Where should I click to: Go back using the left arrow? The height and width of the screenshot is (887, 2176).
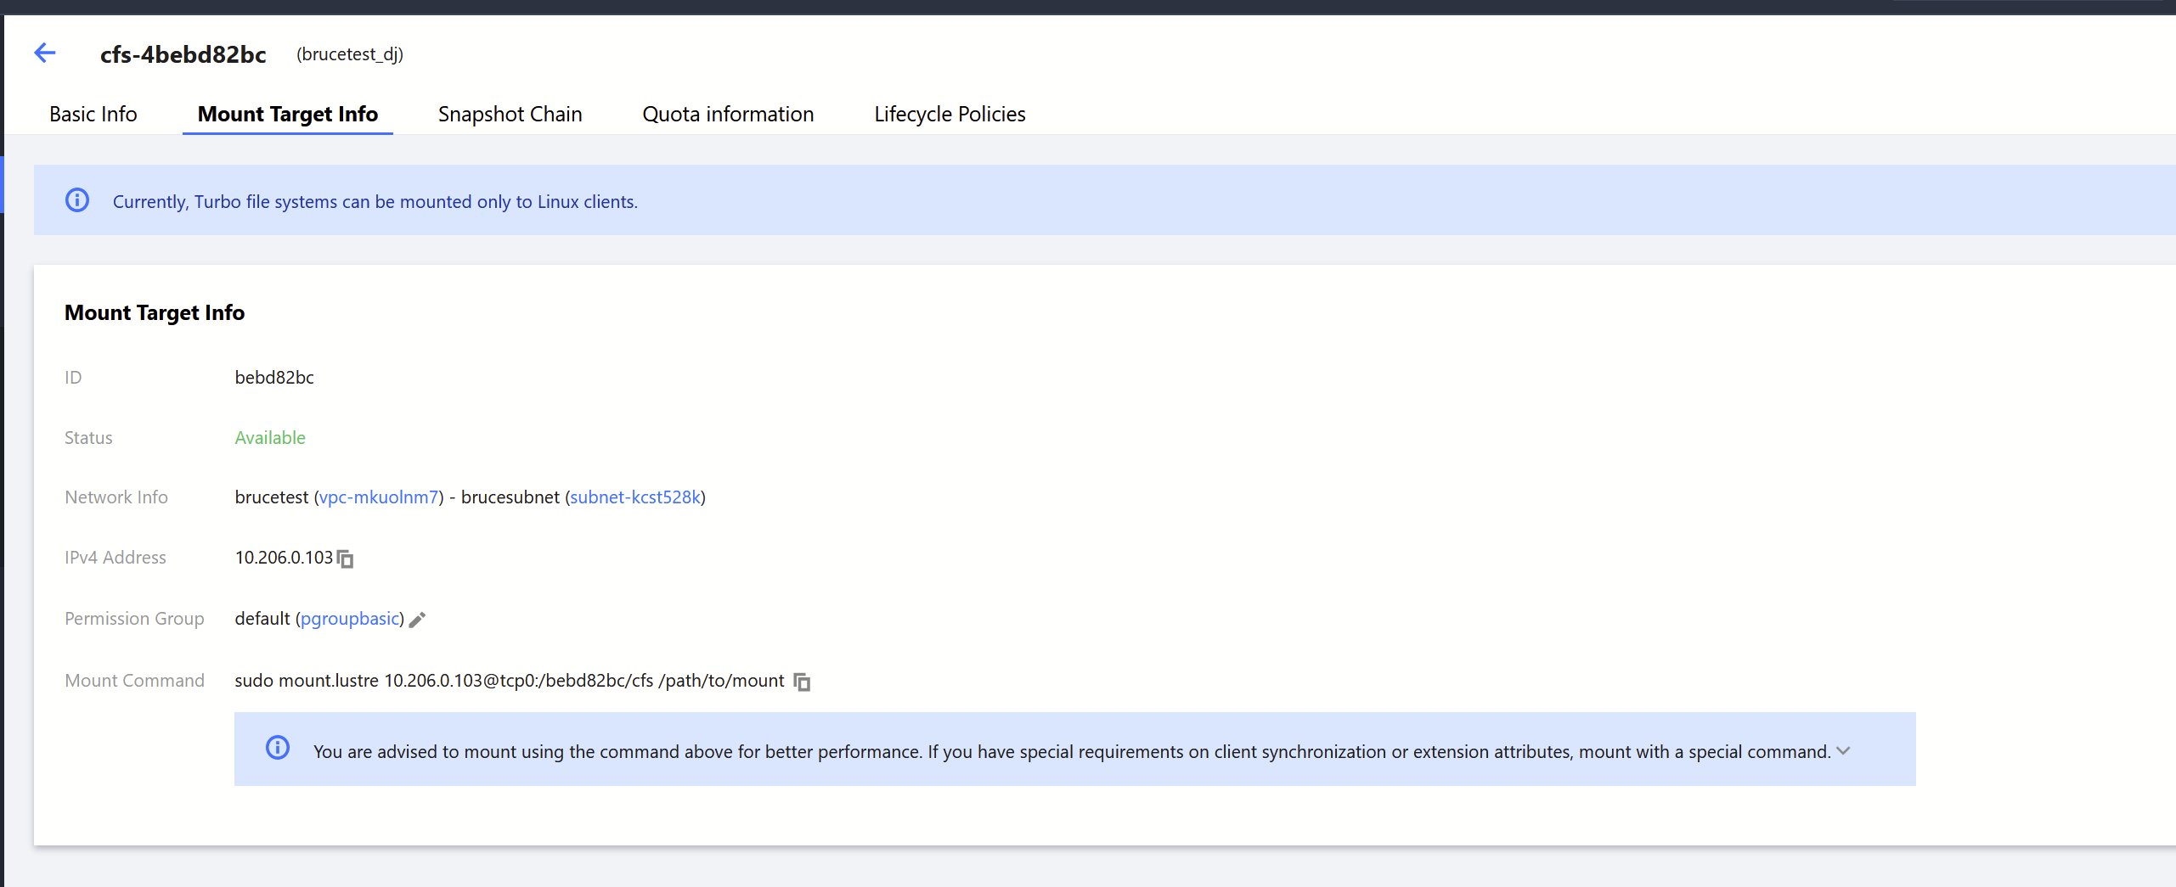coord(45,53)
